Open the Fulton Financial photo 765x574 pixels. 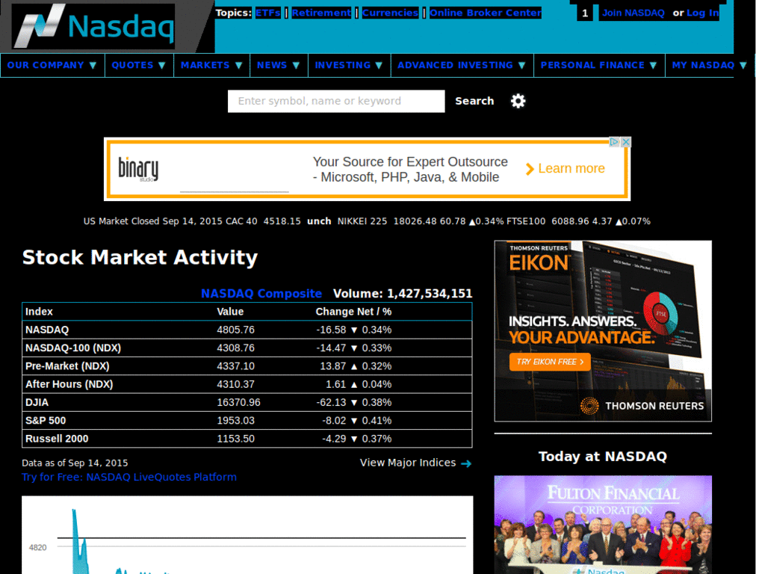603,525
